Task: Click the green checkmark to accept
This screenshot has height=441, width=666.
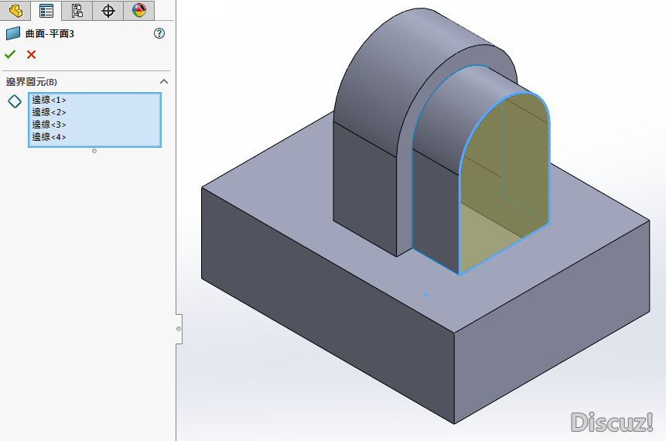Action: click(x=10, y=54)
